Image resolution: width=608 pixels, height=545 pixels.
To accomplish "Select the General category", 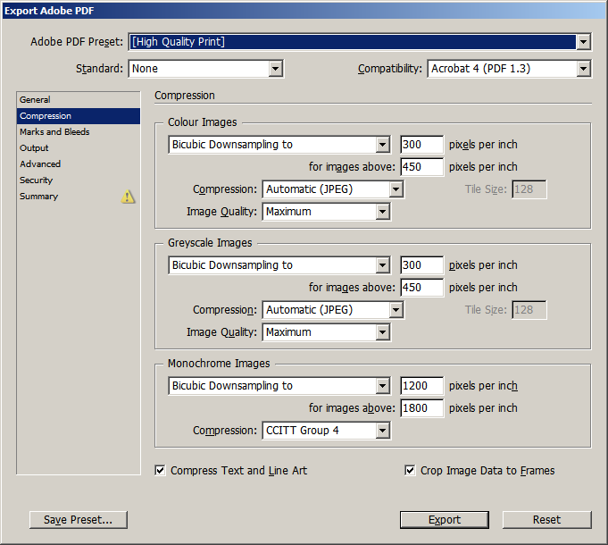I will tap(36, 100).
